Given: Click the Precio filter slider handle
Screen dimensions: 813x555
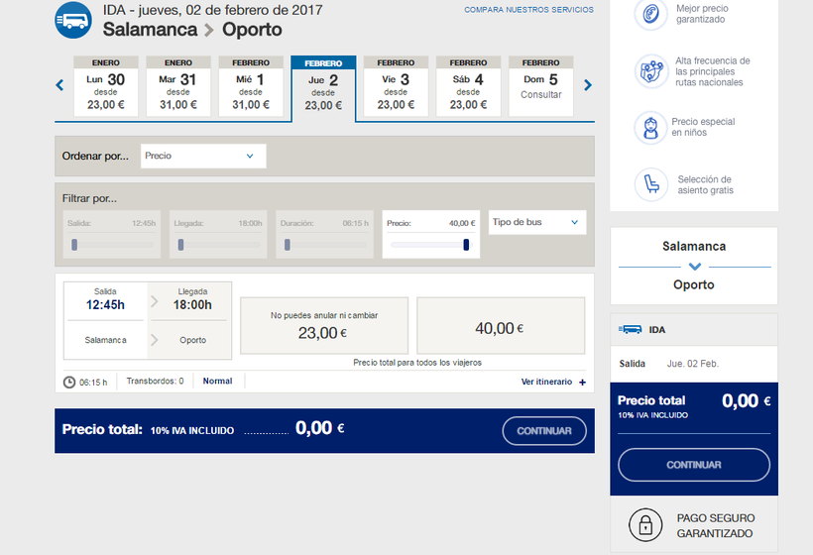Looking at the screenshot, I should [x=466, y=245].
